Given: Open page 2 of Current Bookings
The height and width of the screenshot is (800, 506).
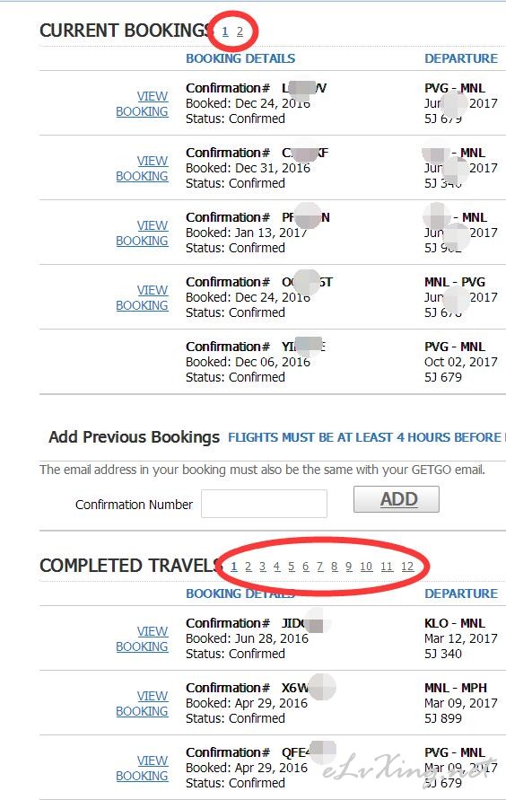Looking at the screenshot, I should click(x=240, y=31).
